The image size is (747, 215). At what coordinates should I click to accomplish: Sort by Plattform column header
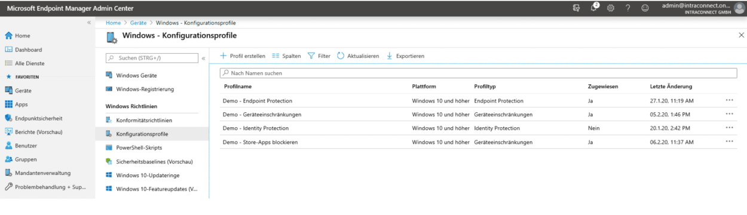[x=424, y=87]
